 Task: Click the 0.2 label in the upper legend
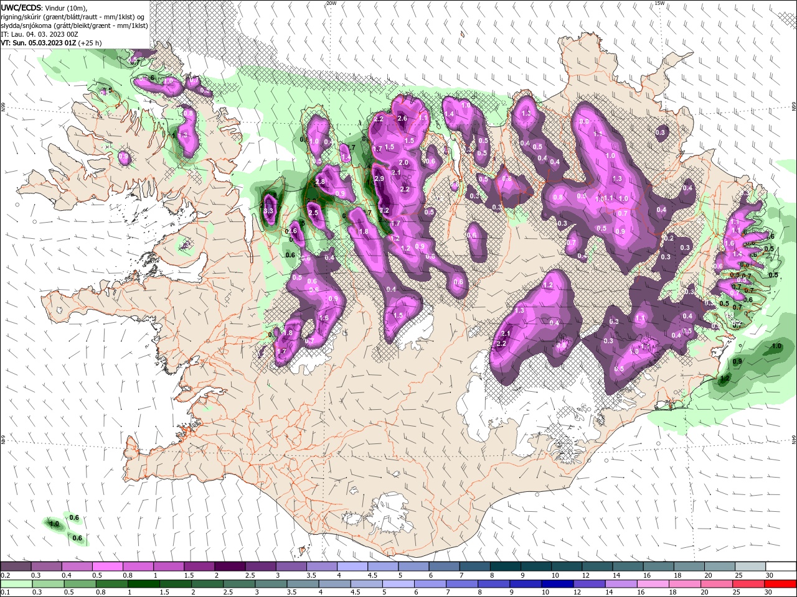pos(5,575)
